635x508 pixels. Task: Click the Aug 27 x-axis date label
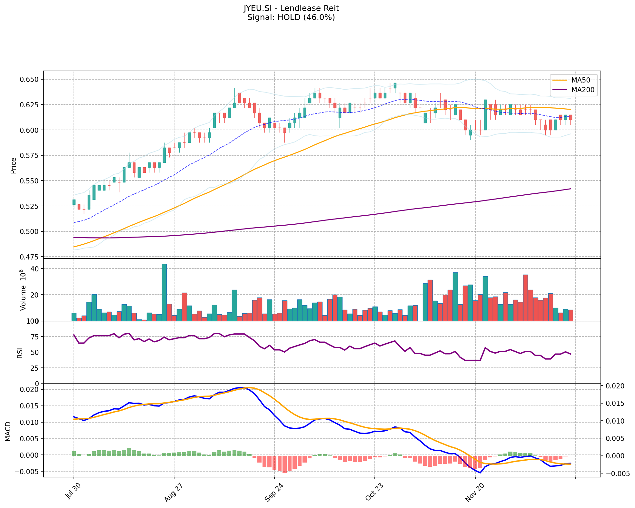pos(173,493)
